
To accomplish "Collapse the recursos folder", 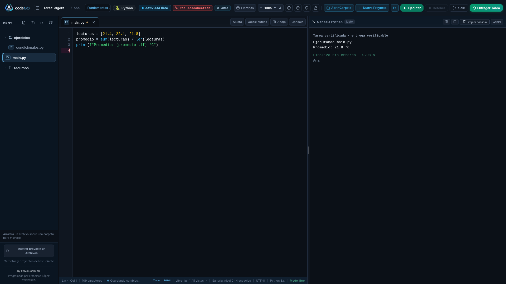I will point(6,68).
